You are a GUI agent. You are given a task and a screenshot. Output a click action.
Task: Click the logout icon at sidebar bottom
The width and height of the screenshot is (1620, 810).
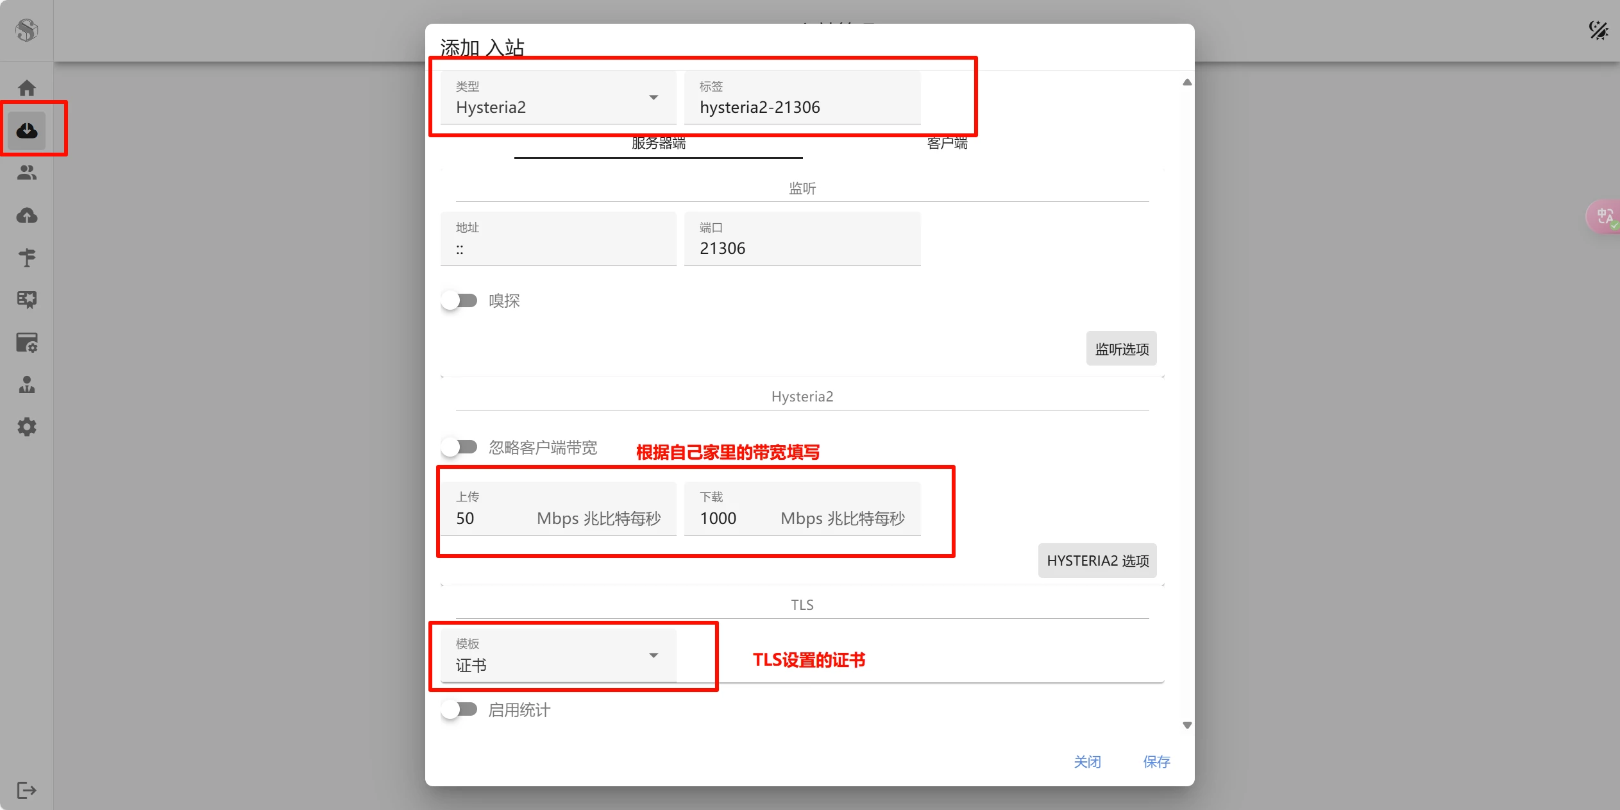(26, 790)
